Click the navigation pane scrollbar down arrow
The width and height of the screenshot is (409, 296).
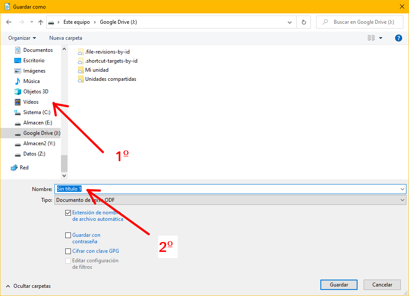coord(64,176)
